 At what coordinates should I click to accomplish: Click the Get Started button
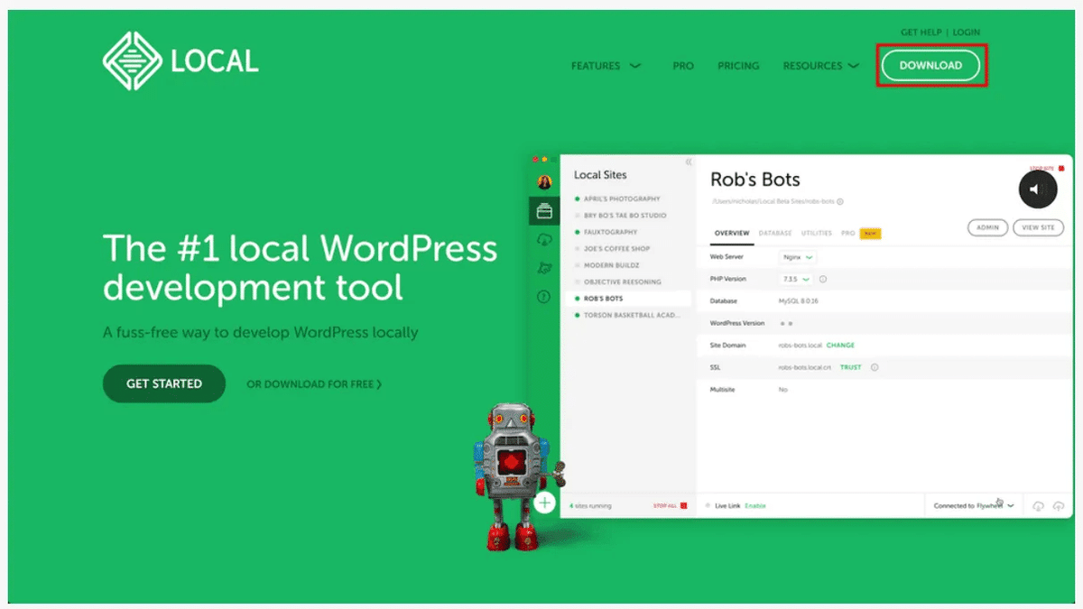pyautogui.click(x=164, y=383)
